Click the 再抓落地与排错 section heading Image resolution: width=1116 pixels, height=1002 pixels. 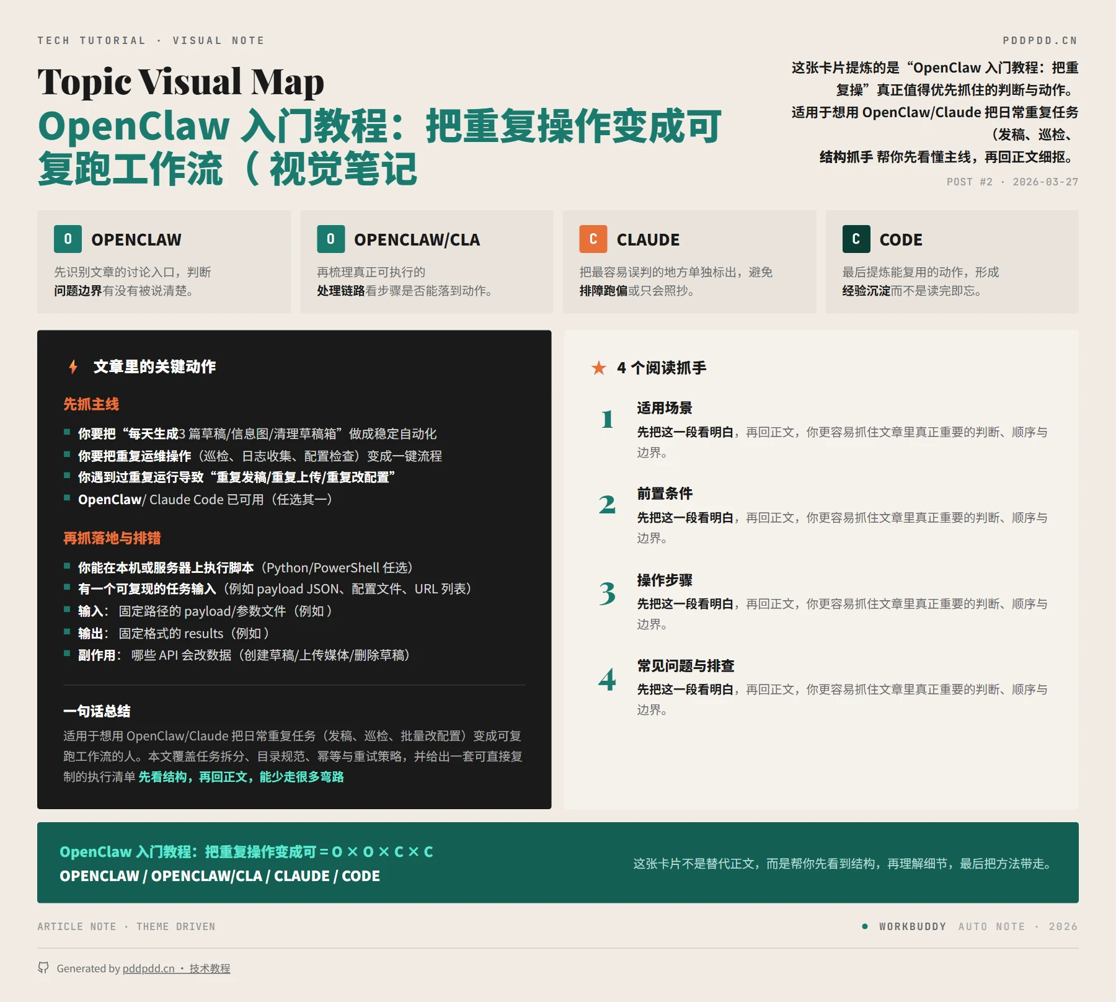click(112, 539)
